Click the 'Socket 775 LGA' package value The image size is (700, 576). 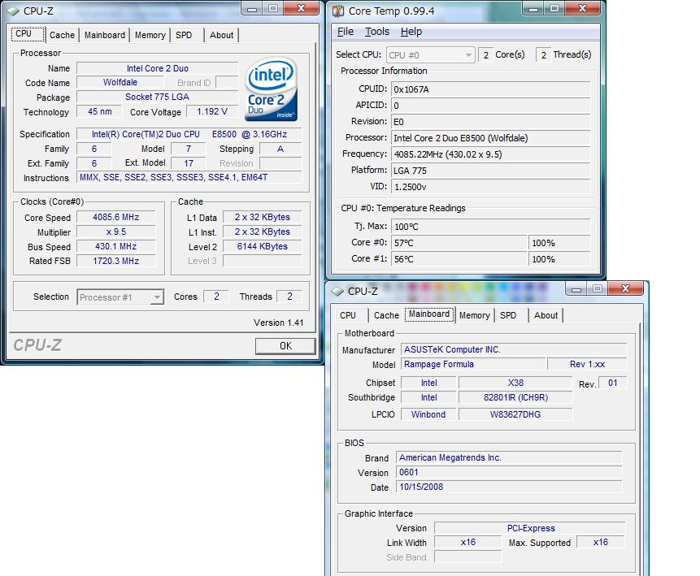[157, 97]
